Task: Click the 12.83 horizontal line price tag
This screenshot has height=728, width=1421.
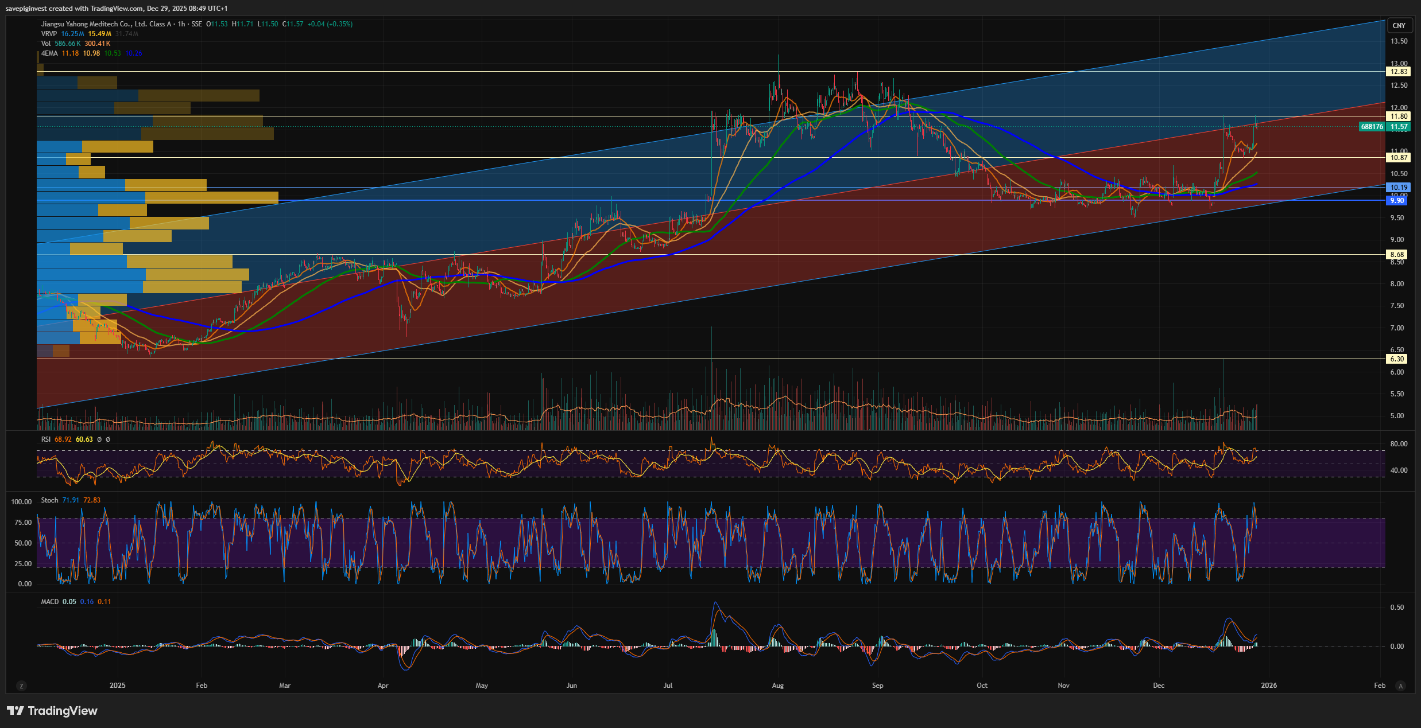Action: point(1398,72)
